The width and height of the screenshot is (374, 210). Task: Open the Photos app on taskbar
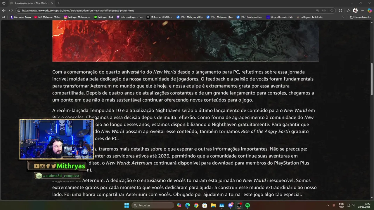pos(222,205)
